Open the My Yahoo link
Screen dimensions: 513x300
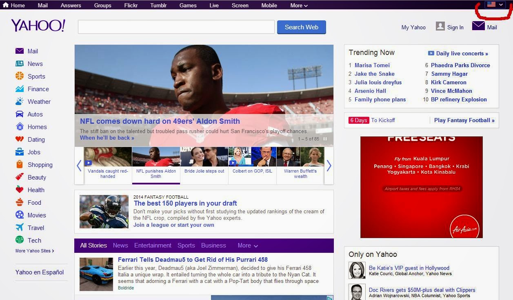point(413,27)
